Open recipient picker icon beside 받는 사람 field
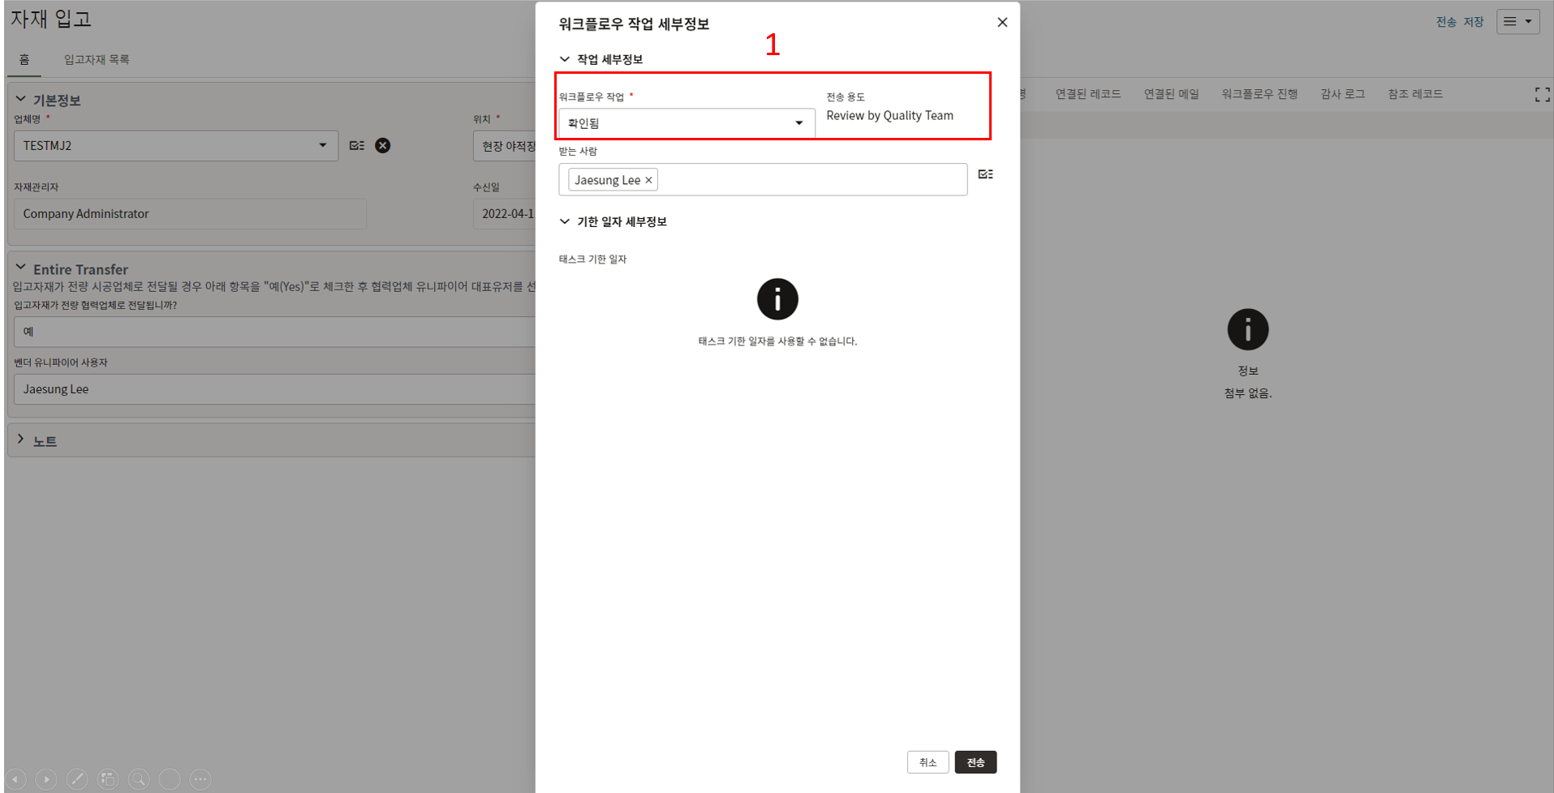The width and height of the screenshot is (1554, 793). [x=985, y=174]
